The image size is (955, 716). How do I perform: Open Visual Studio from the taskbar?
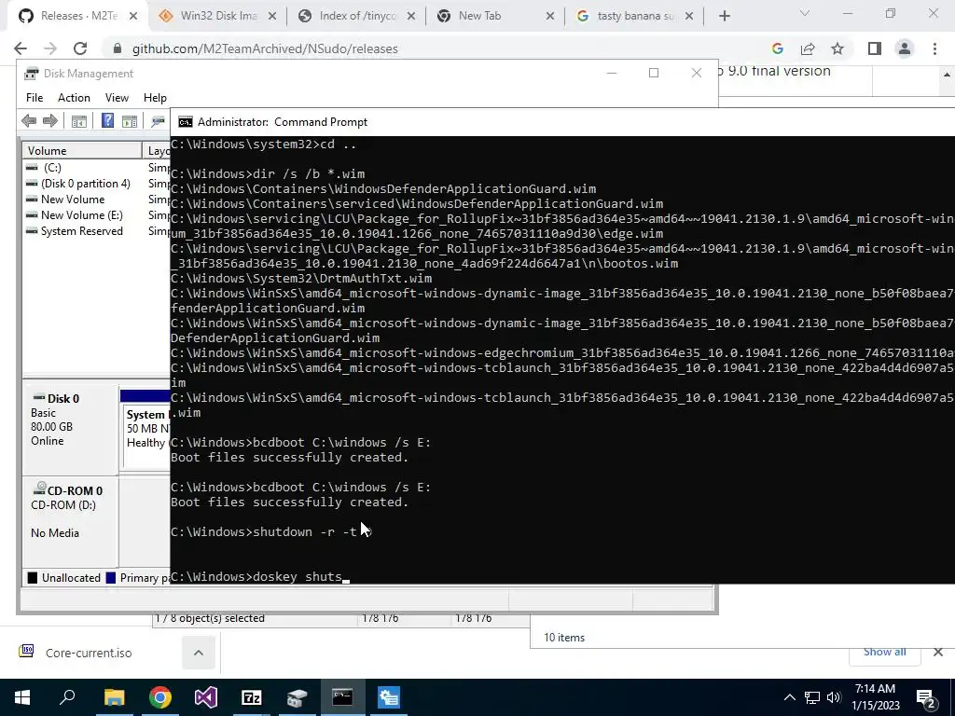pos(206,697)
